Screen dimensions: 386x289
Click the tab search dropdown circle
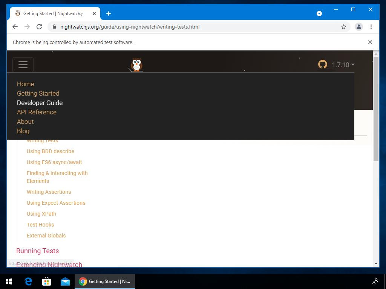[x=319, y=14]
